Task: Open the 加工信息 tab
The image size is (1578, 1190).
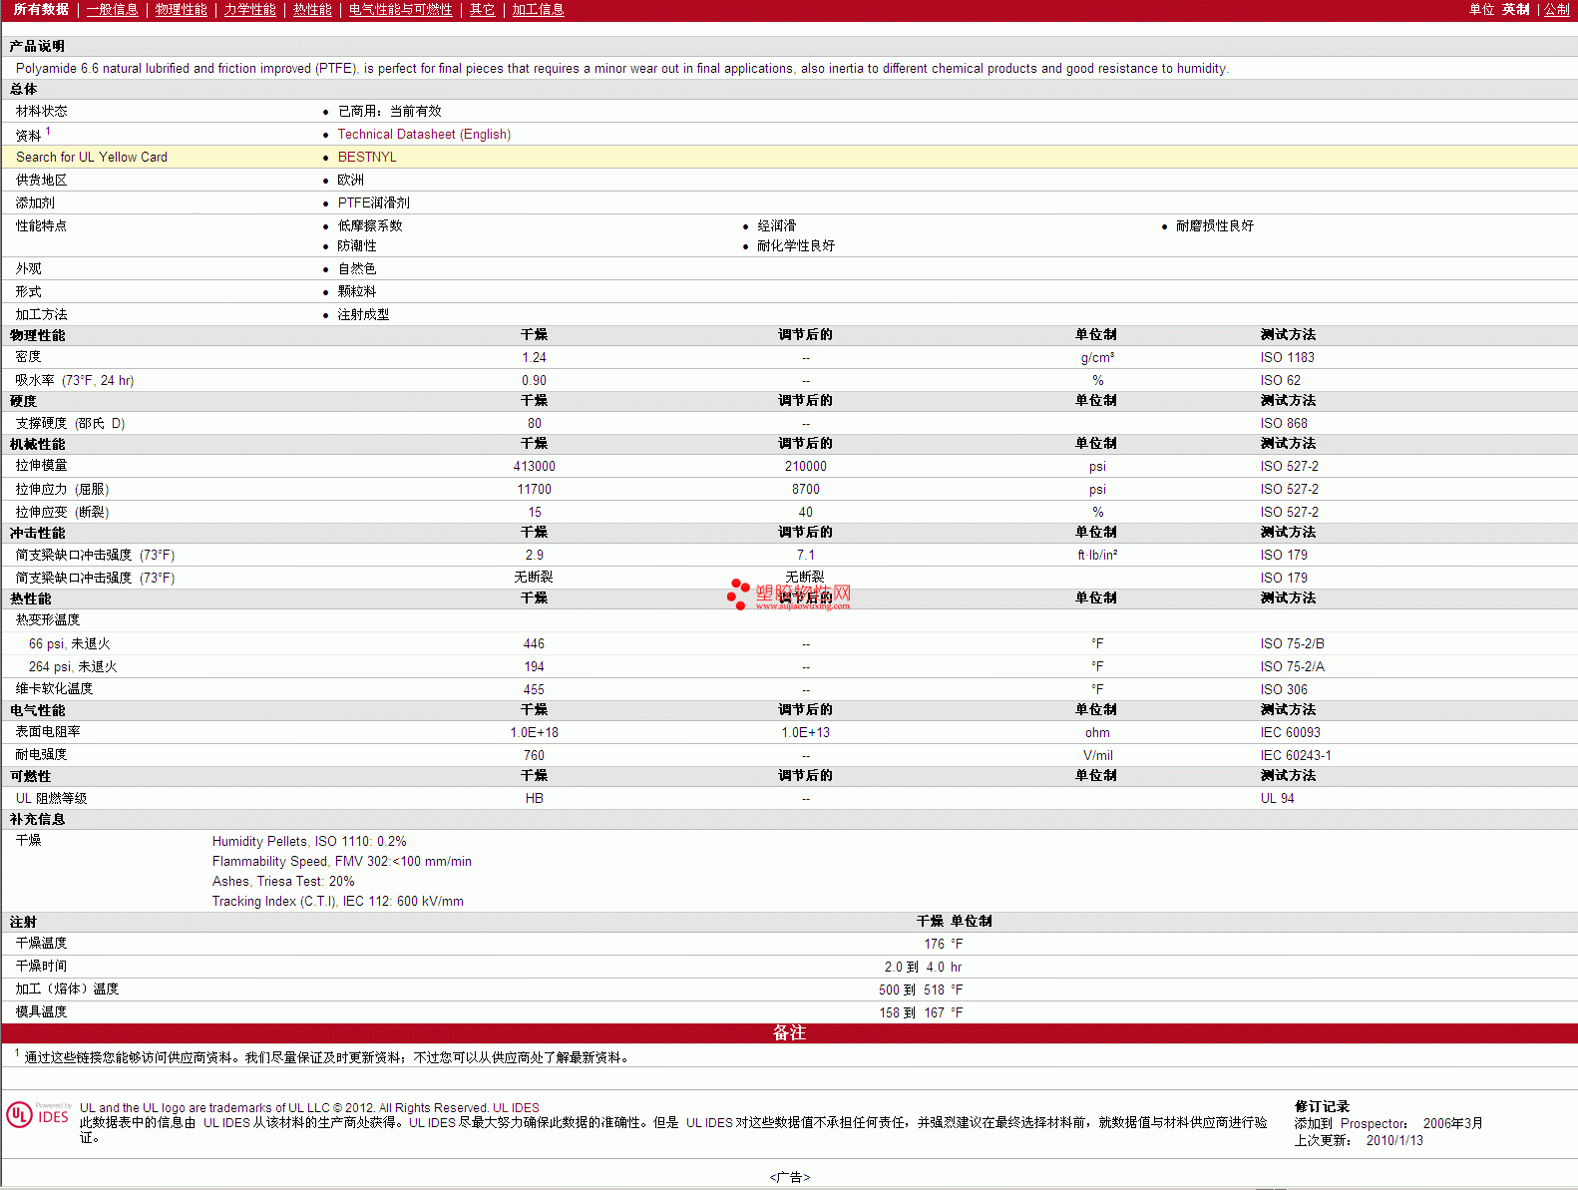Action: pyautogui.click(x=538, y=9)
